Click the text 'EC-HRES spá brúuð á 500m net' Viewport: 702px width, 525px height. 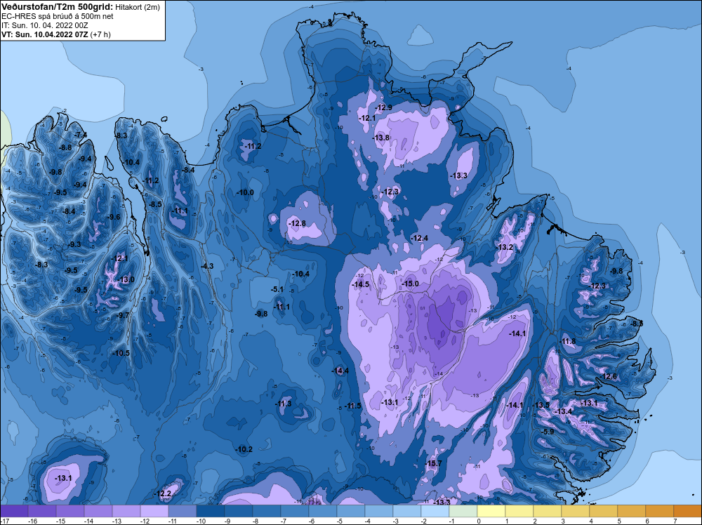(x=58, y=16)
